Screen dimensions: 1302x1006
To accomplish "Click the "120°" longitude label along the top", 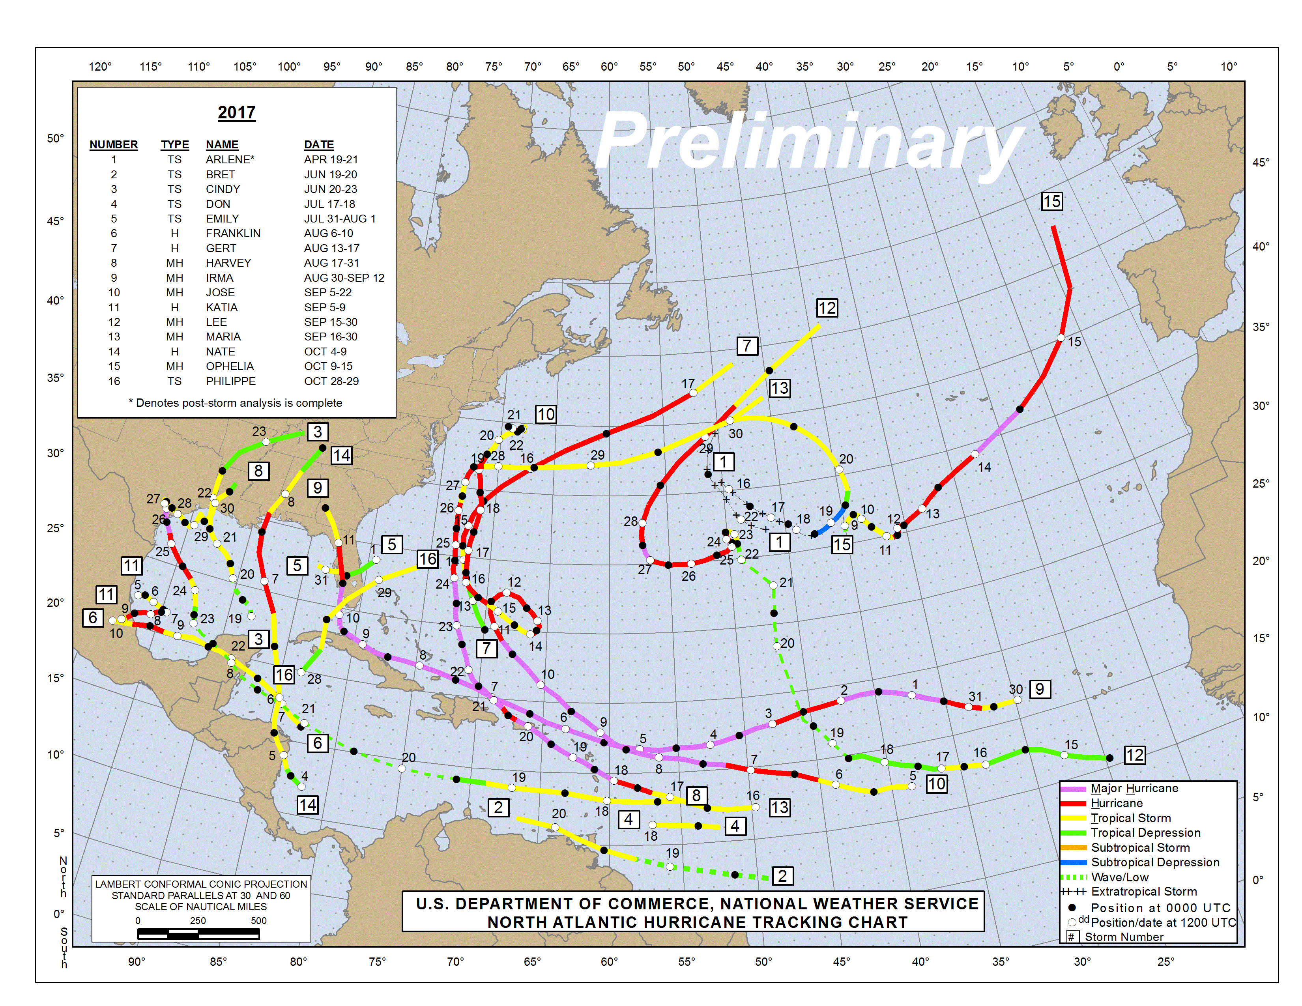I will pyautogui.click(x=100, y=67).
